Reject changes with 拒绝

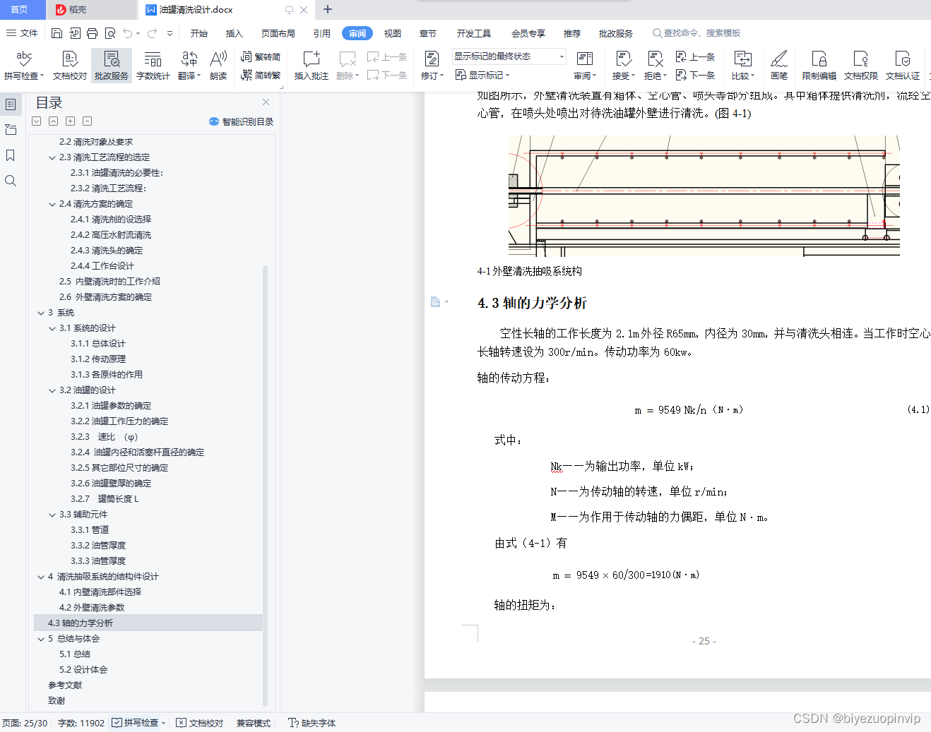(x=655, y=66)
